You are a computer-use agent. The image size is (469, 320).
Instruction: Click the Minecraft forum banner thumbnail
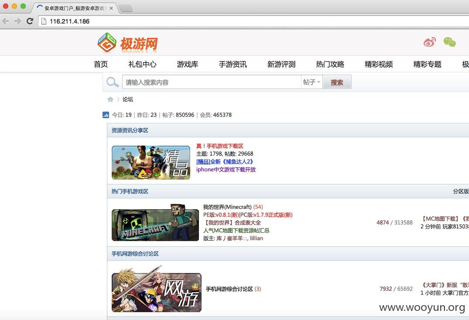(155, 223)
